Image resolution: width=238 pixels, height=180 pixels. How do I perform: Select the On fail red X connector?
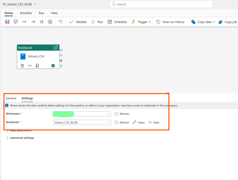[x=61, y=61]
